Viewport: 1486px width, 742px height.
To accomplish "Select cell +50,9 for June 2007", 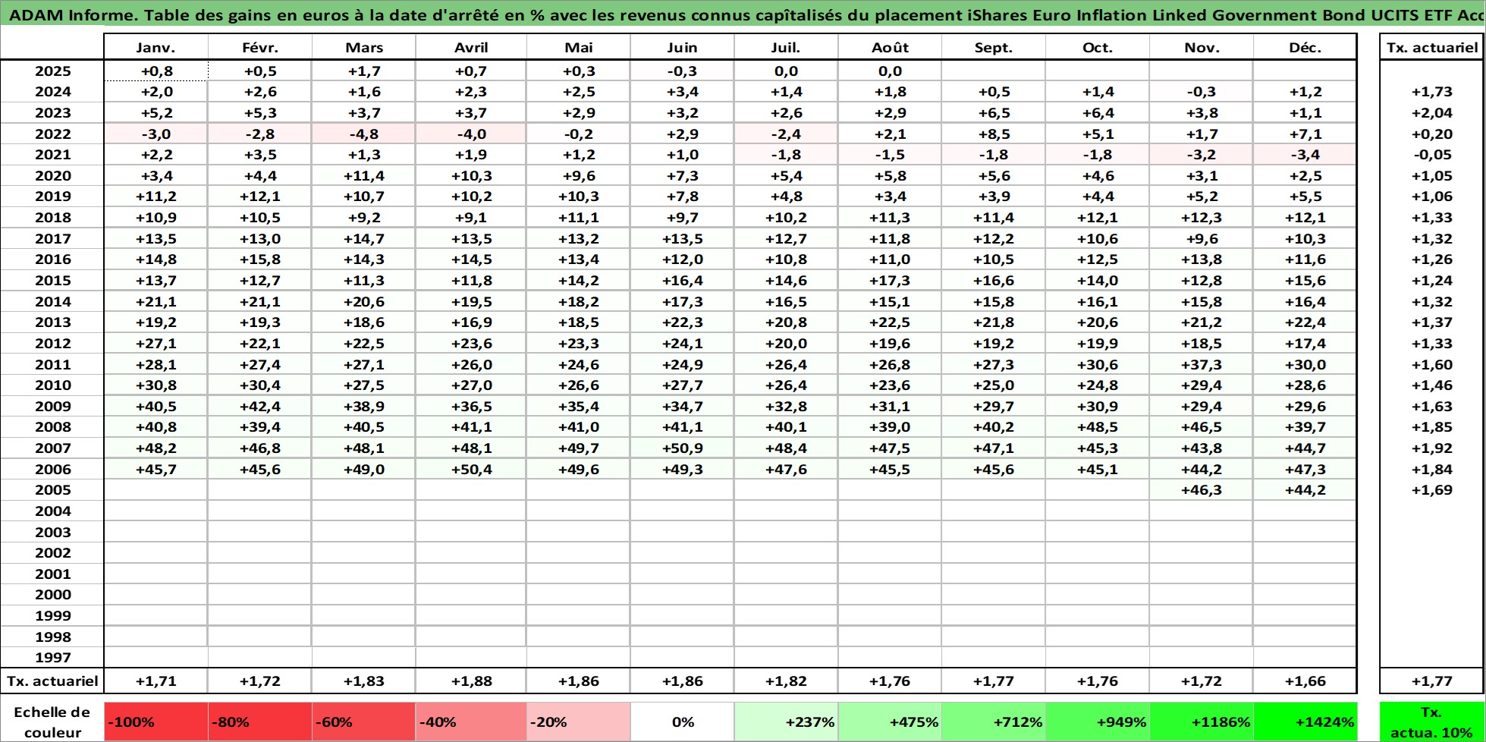I will [682, 448].
